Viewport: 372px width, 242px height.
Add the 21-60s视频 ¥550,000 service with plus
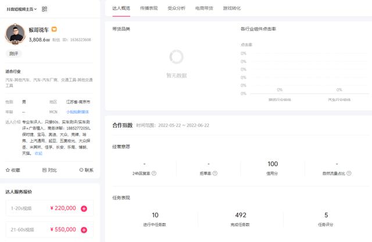(84, 230)
